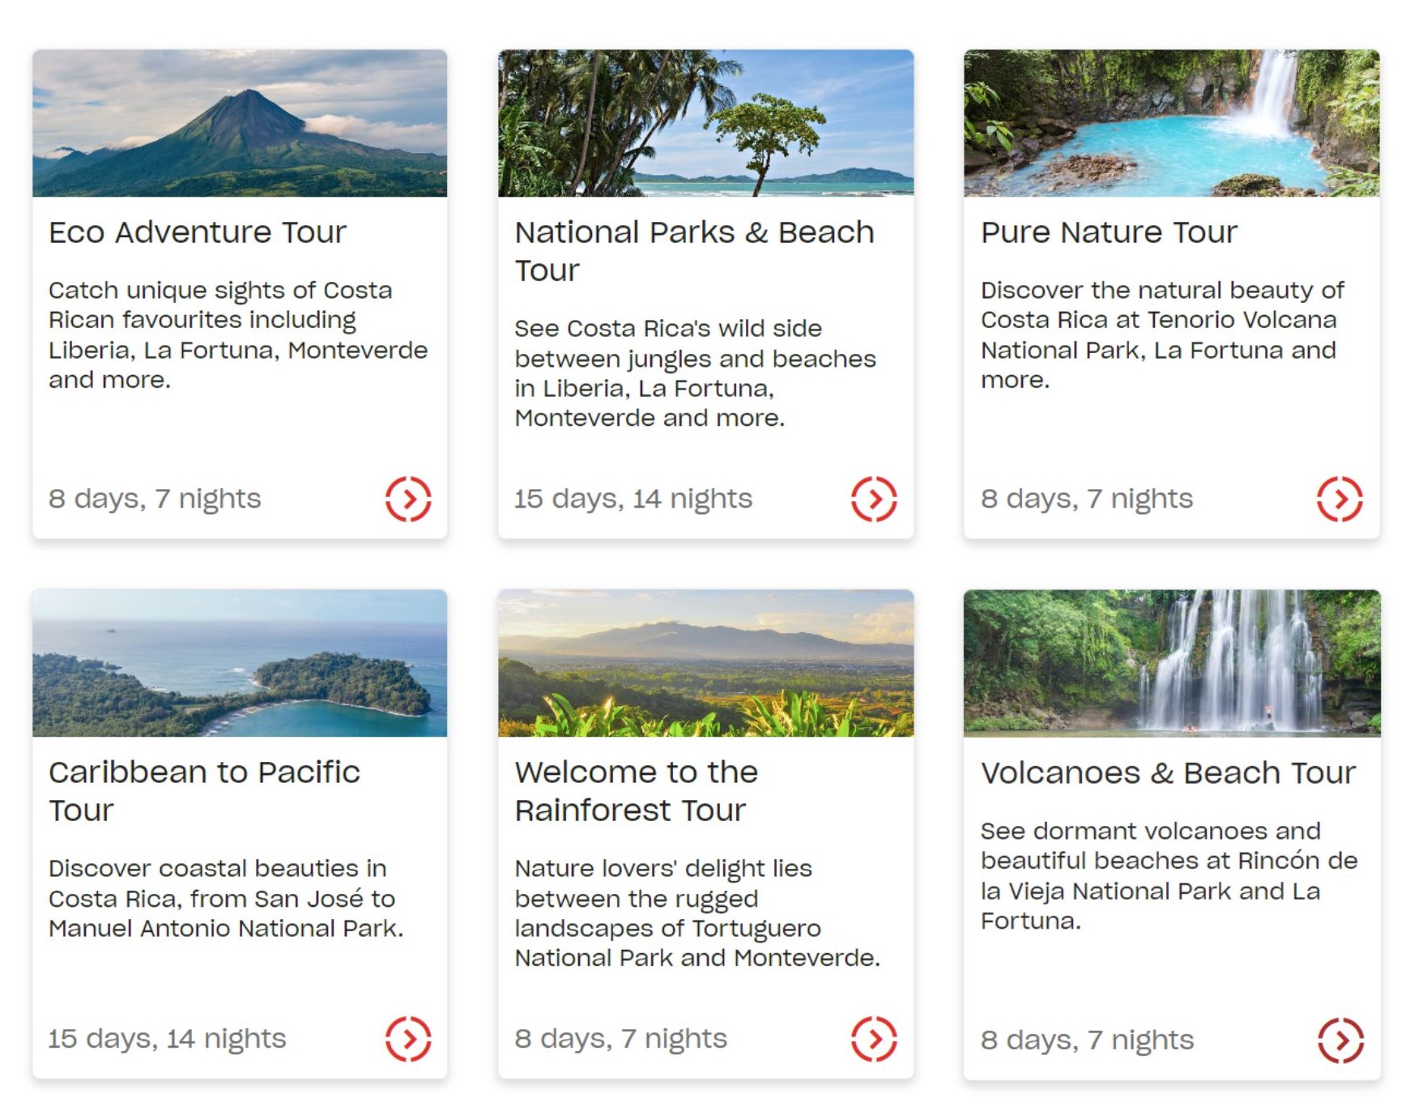
Task: Open the Welcome to the Rainforest Tour title
Action: click(x=637, y=791)
